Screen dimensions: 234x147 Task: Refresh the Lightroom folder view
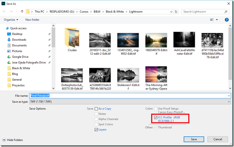[176, 12]
